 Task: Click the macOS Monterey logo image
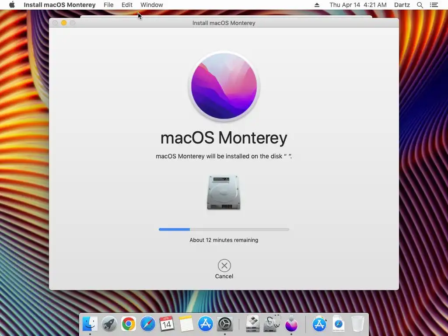pyautogui.click(x=224, y=86)
